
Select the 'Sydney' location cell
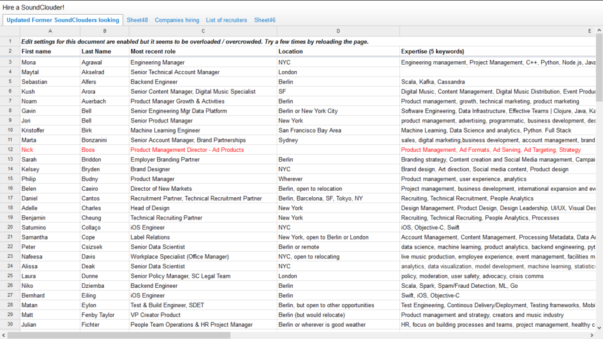(x=339, y=140)
